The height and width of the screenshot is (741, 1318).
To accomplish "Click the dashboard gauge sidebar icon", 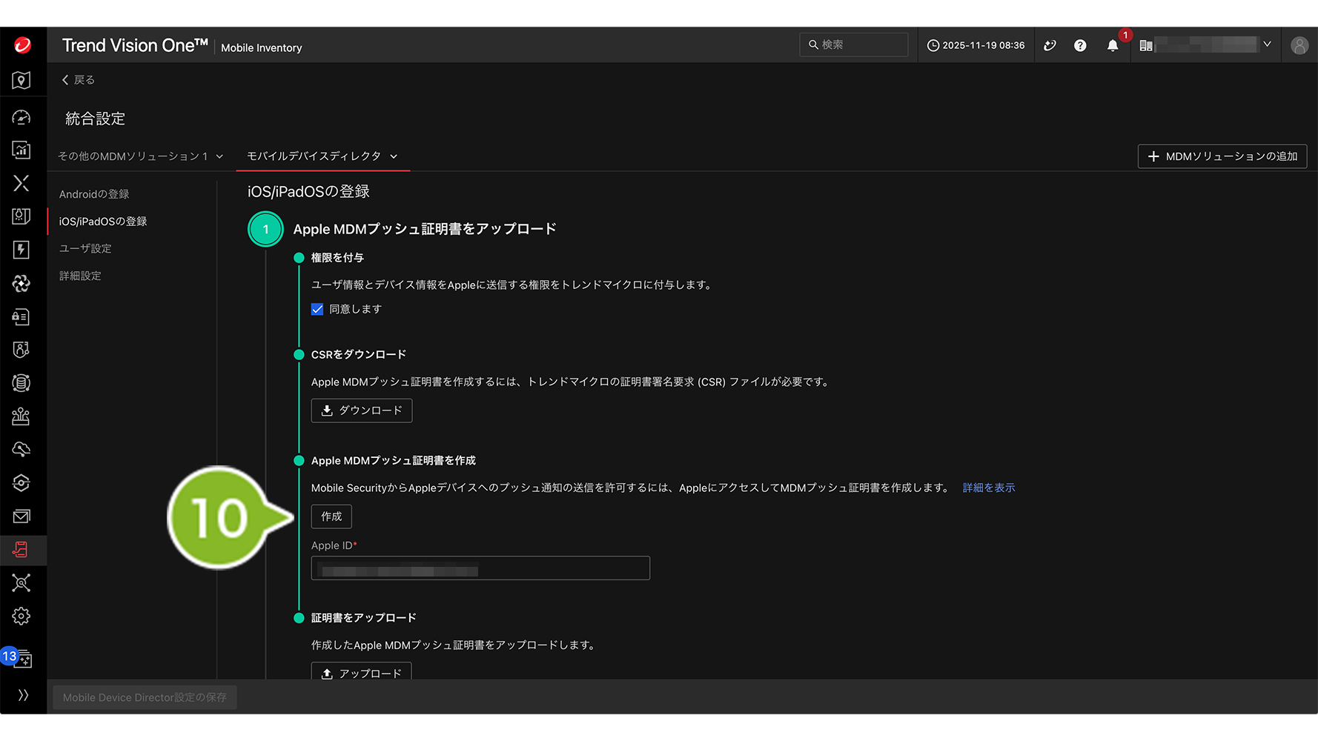I will [x=21, y=117].
